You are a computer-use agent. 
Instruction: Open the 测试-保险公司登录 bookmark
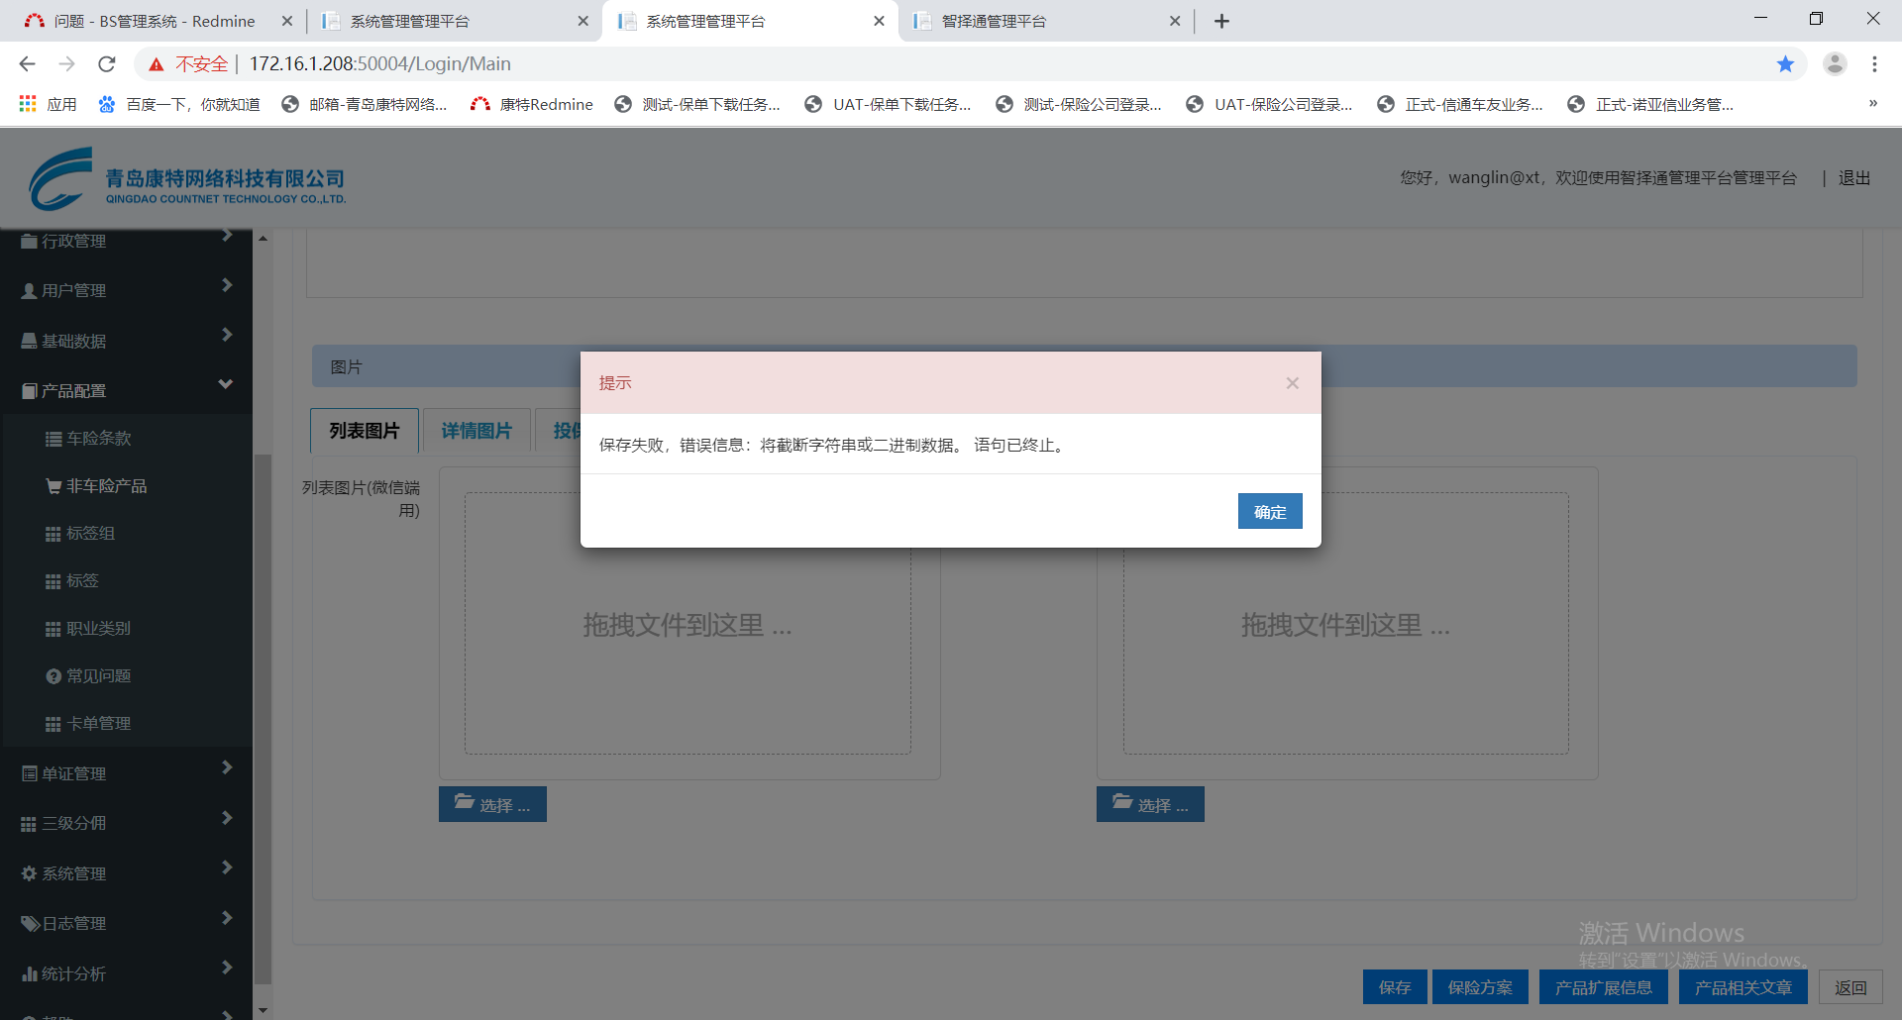(1079, 104)
